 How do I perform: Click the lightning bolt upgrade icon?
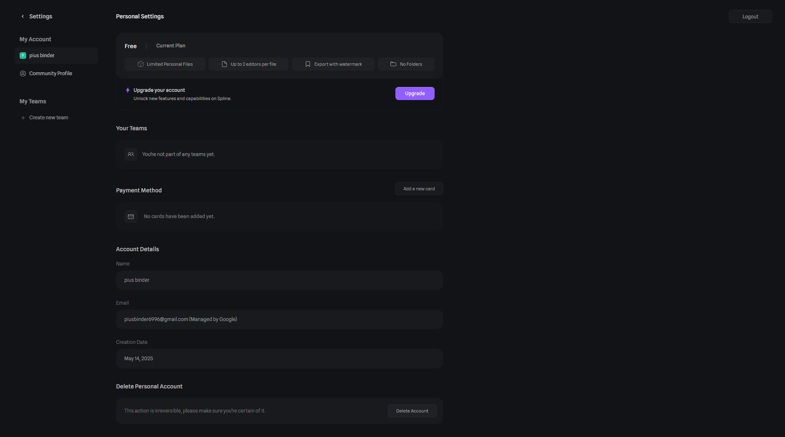128,90
